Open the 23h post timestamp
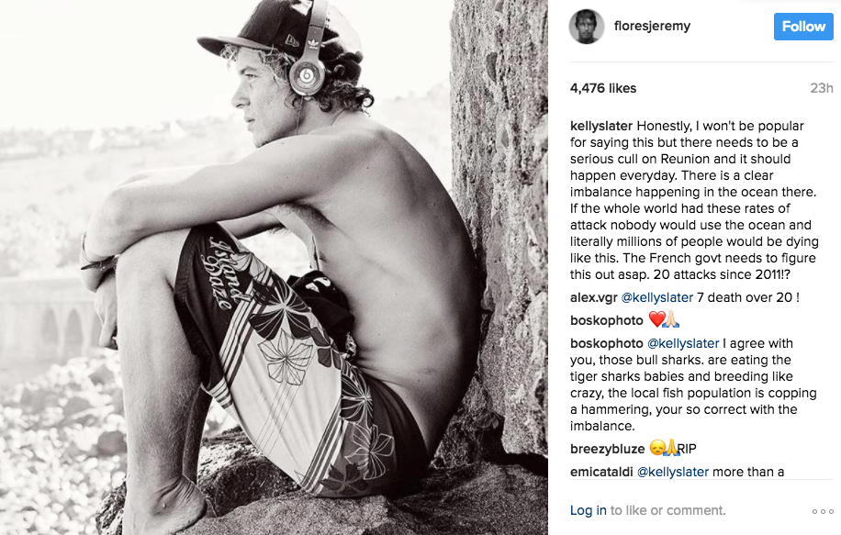This screenshot has width=841, height=535. tap(821, 88)
